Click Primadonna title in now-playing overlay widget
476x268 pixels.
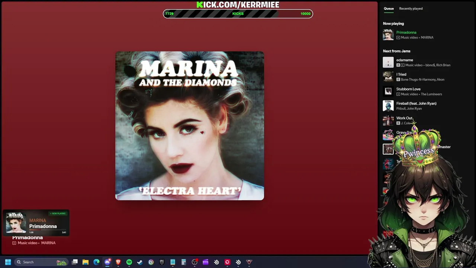click(x=43, y=226)
